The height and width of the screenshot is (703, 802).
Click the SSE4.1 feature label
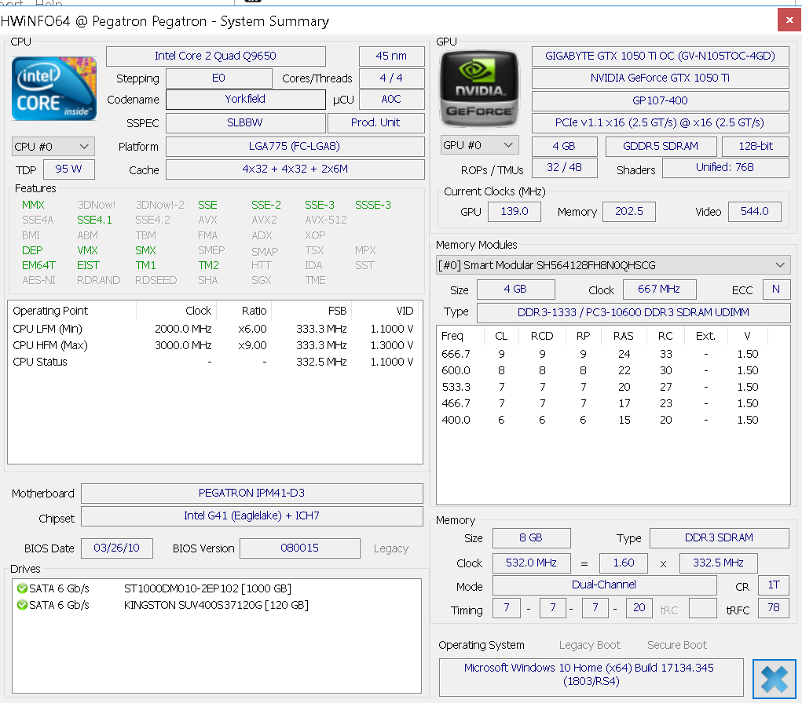94,220
